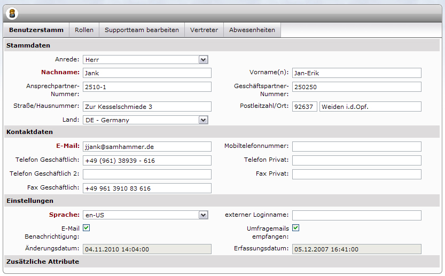
Task: Click the Postleitzahl field with 92637
Action: 305,107
